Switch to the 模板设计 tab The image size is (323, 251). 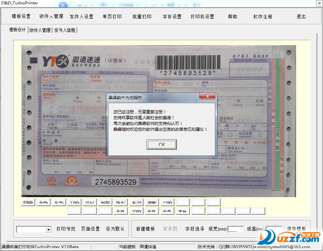point(17,30)
